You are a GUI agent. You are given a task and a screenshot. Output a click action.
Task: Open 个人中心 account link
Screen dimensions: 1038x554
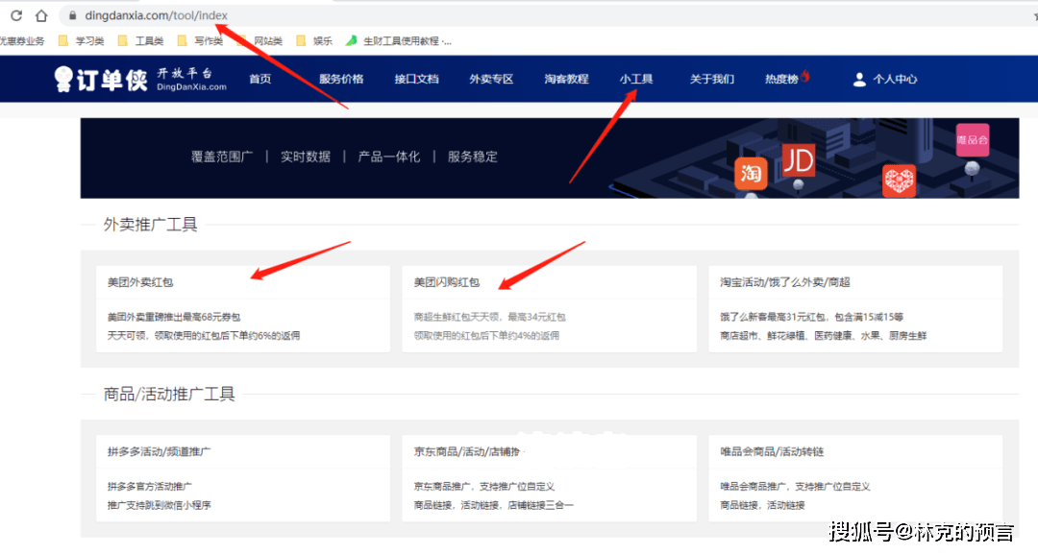(895, 79)
